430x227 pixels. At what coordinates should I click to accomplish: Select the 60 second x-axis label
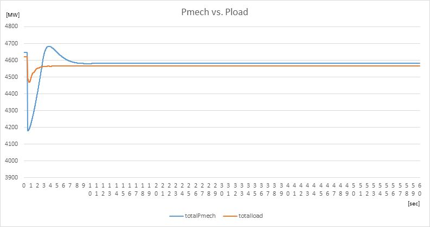pos(420,189)
